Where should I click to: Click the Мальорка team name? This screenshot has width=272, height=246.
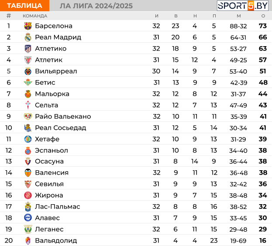click(x=52, y=94)
